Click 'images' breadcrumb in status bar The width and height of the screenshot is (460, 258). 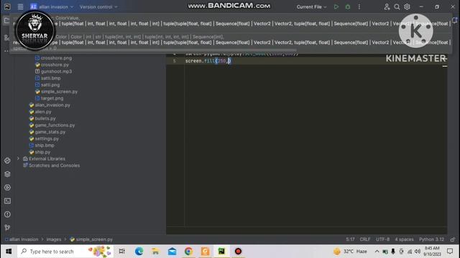pos(54,239)
